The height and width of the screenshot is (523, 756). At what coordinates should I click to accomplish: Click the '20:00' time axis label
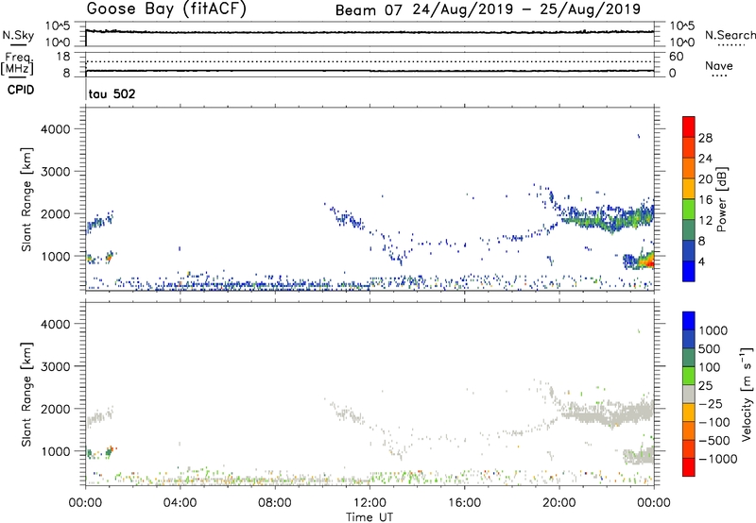[x=559, y=503]
